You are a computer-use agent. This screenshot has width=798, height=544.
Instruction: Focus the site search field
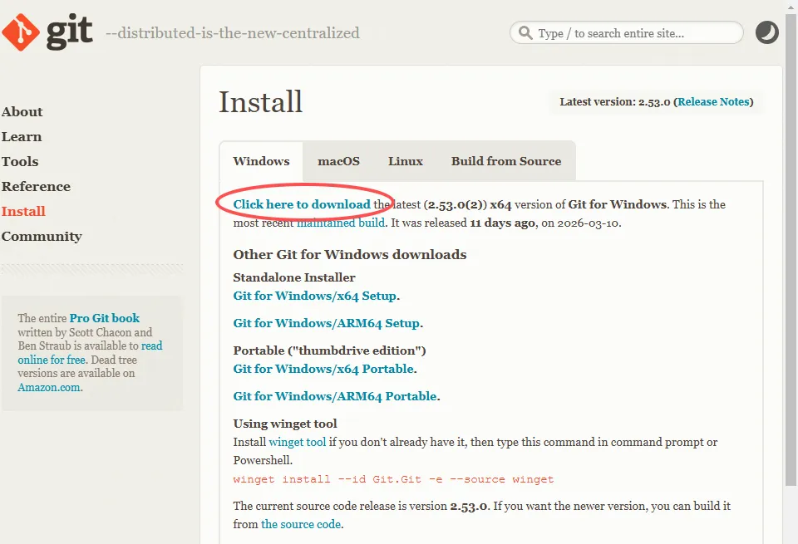627,32
